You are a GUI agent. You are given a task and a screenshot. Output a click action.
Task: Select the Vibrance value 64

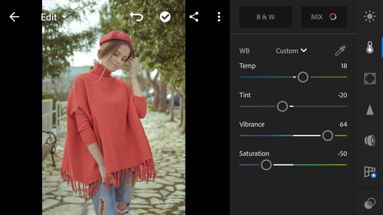[x=343, y=124]
